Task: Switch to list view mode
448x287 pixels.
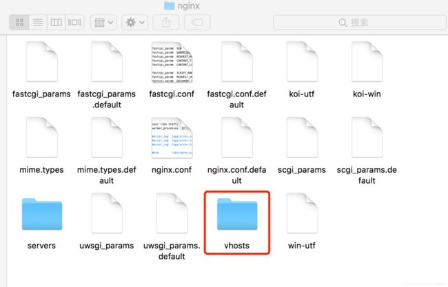Action: point(38,22)
